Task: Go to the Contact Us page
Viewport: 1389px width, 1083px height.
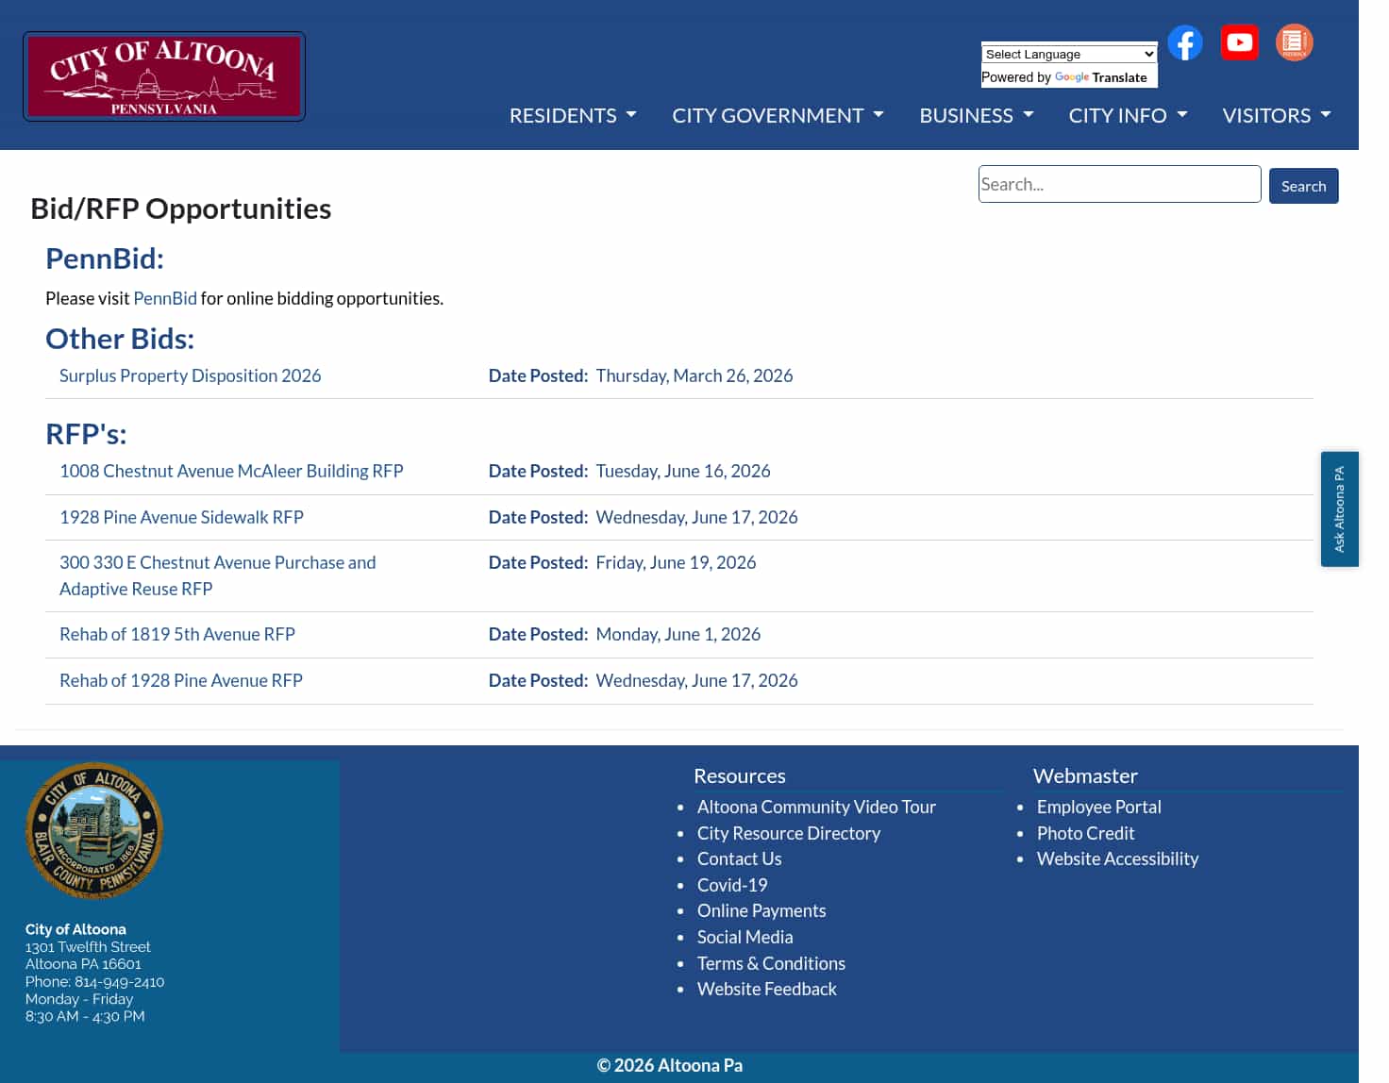Action: point(740,858)
